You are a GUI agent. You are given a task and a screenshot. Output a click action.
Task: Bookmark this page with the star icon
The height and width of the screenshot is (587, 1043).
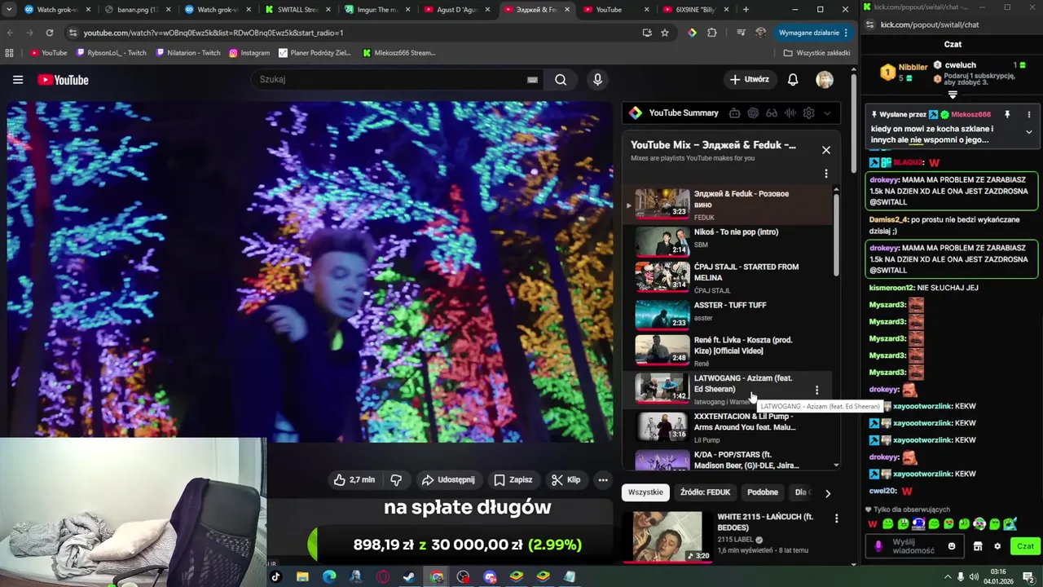[665, 33]
